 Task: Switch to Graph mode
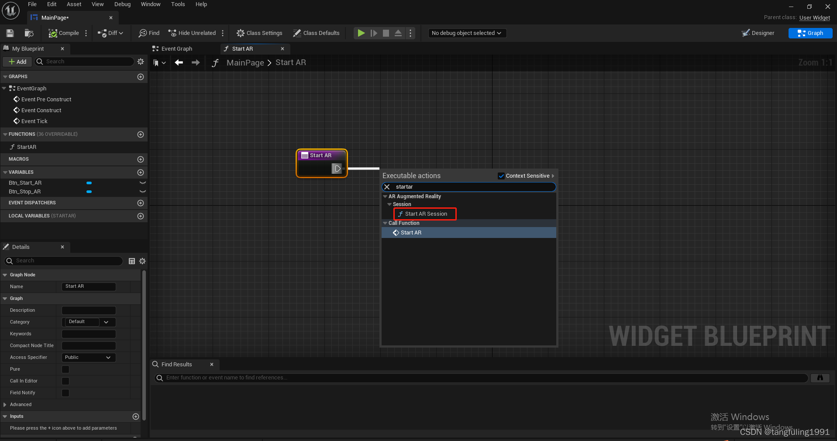(x=810, y=33)
